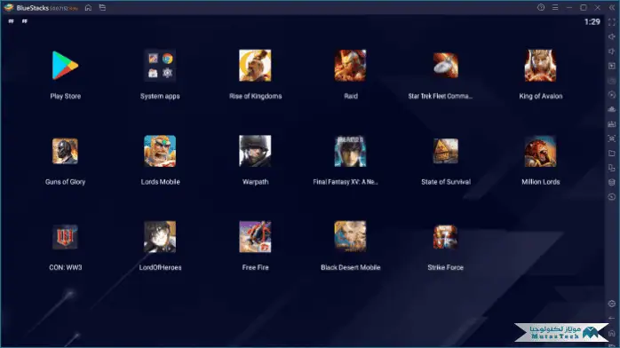Open the media folder sidebar icon

click(x=612, y=154)
